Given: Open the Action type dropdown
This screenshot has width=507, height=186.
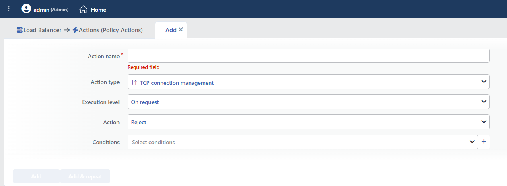Looking at the screenshot, I should click(x=308, y=82).
